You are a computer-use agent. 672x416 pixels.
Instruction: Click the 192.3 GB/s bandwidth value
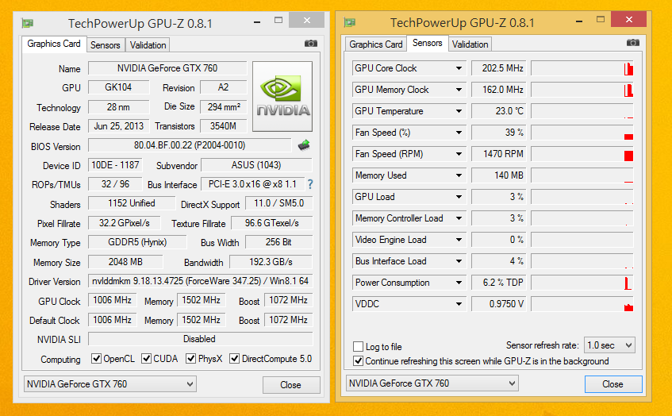[271, 262]
